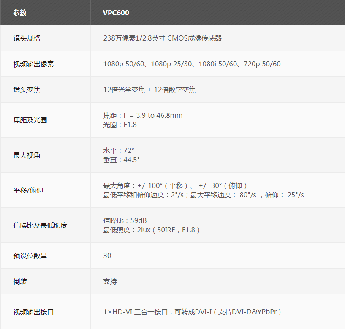This screenshot has height=329, width=345.
Task: Click the 参数 header cell
Action: click(20, 13)
